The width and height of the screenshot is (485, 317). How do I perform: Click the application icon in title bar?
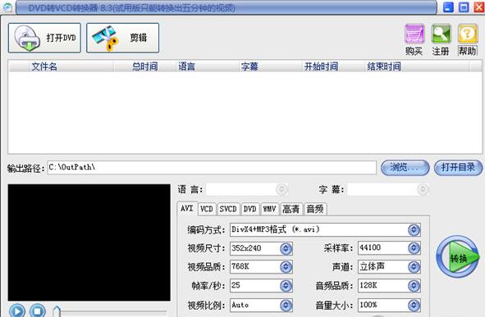[x=7, y=7]
